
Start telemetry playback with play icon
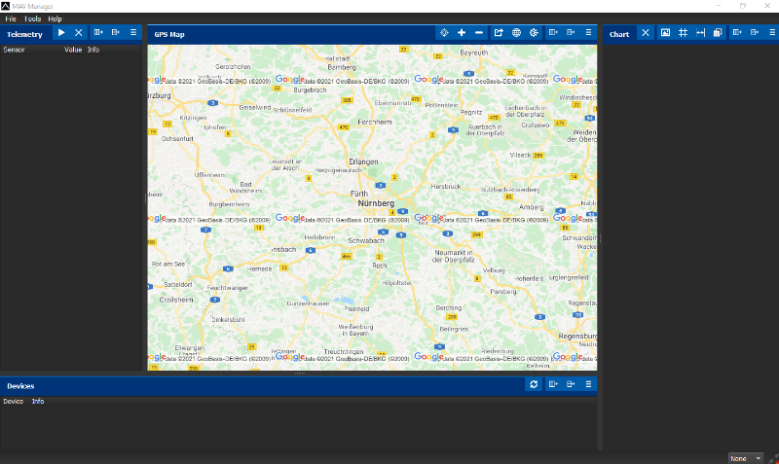[61, 33]
